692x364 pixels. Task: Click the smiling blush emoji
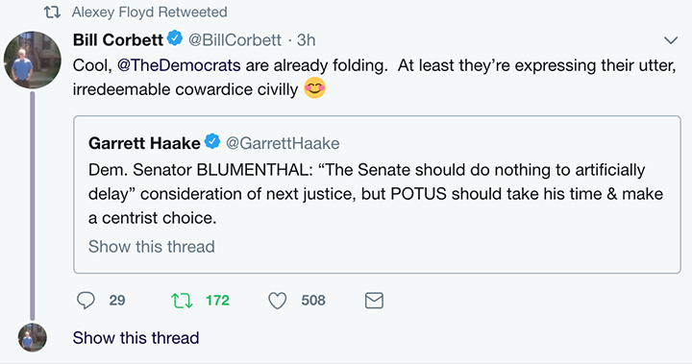coord(314,87)
